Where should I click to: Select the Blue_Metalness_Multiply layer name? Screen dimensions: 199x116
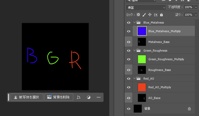pos(164,31)
